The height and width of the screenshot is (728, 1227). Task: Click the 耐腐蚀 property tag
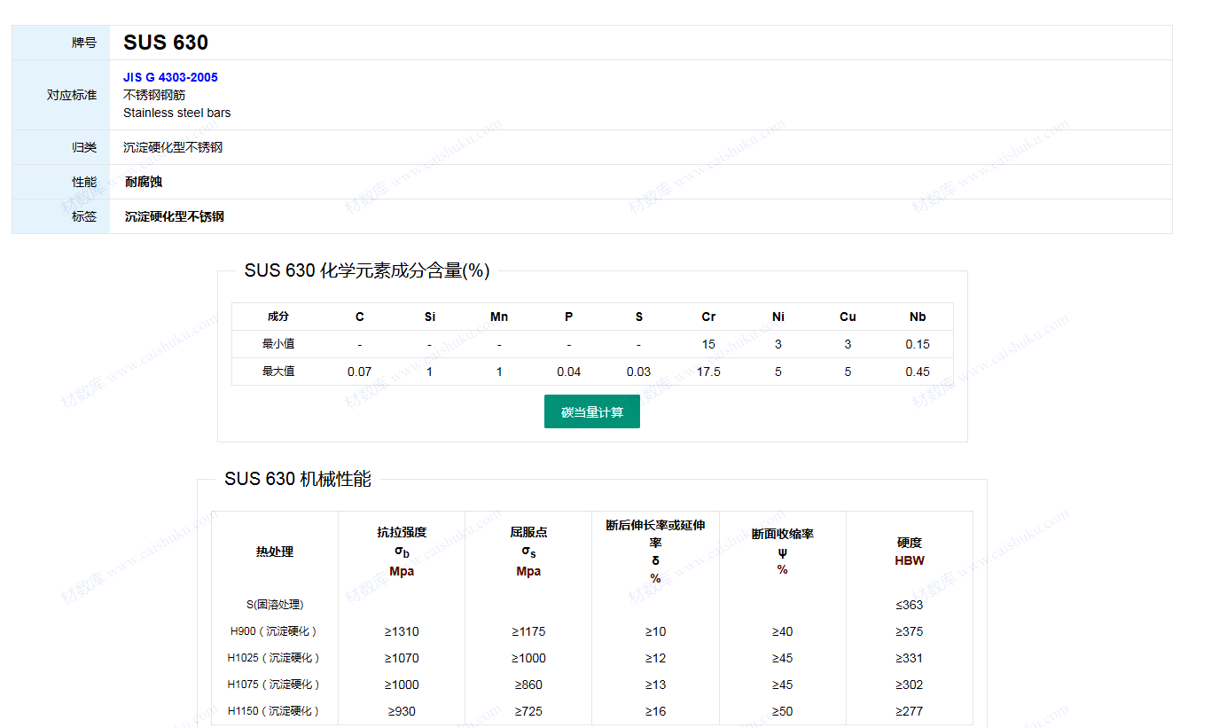[x=144, y=182]
